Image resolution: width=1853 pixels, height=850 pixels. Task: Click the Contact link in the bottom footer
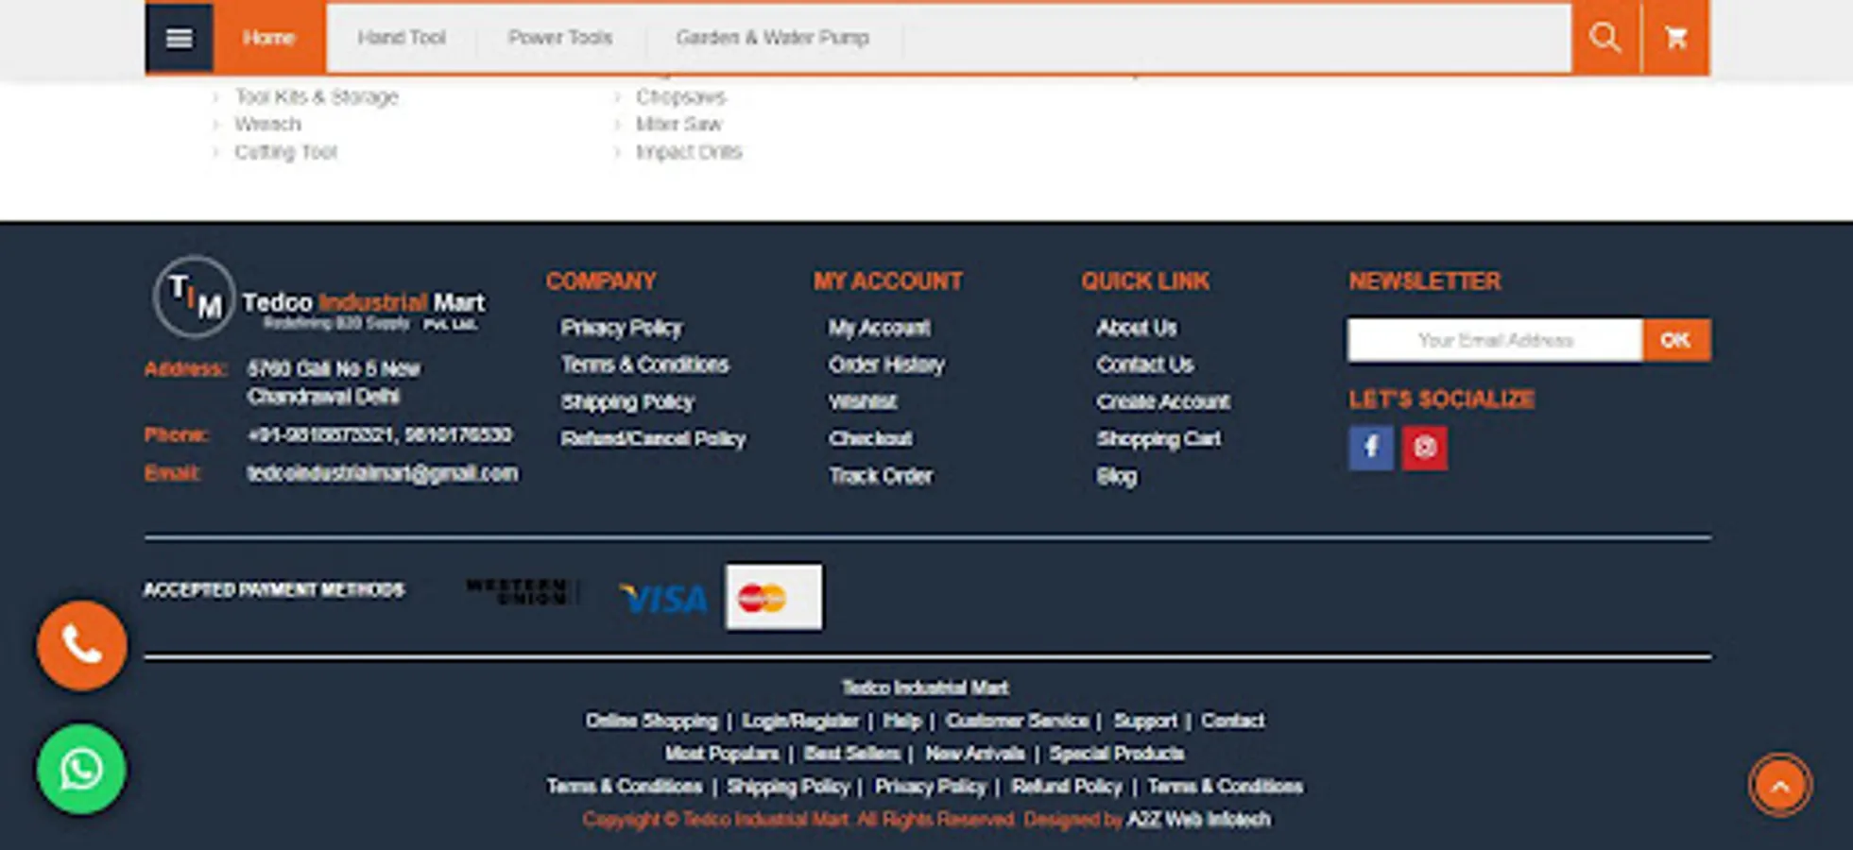click(1233, 721)
